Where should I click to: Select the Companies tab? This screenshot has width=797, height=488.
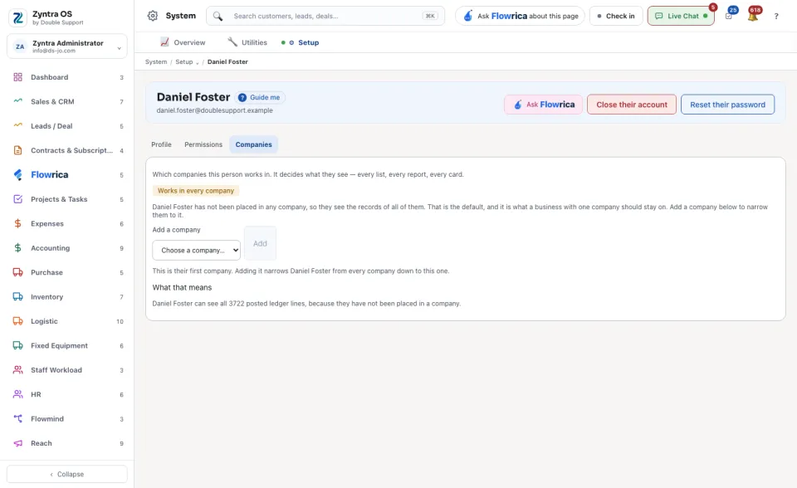coord(254,144)
